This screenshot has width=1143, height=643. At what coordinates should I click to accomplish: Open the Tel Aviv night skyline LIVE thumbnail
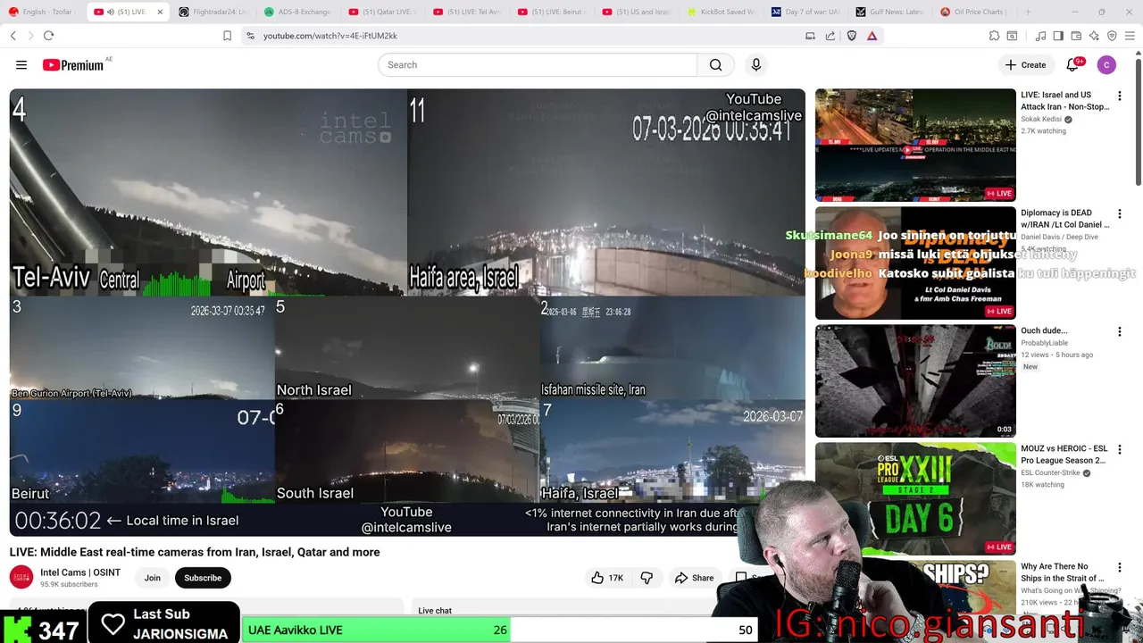point(915,145)
